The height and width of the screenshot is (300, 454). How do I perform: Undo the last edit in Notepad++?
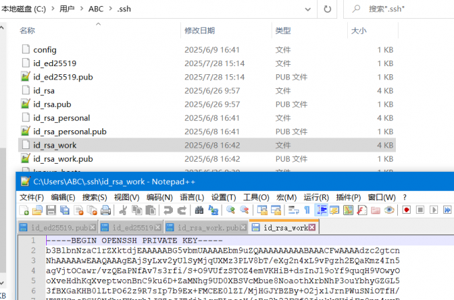click(168, 210)
